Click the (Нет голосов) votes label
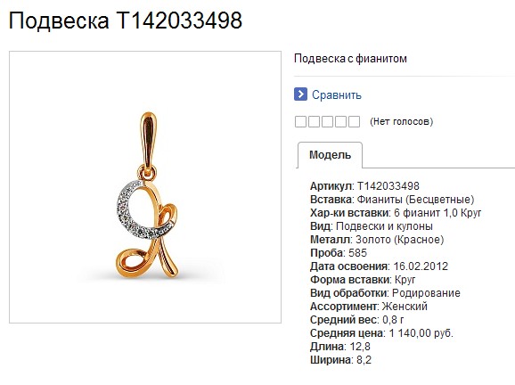 click(401, 121)
